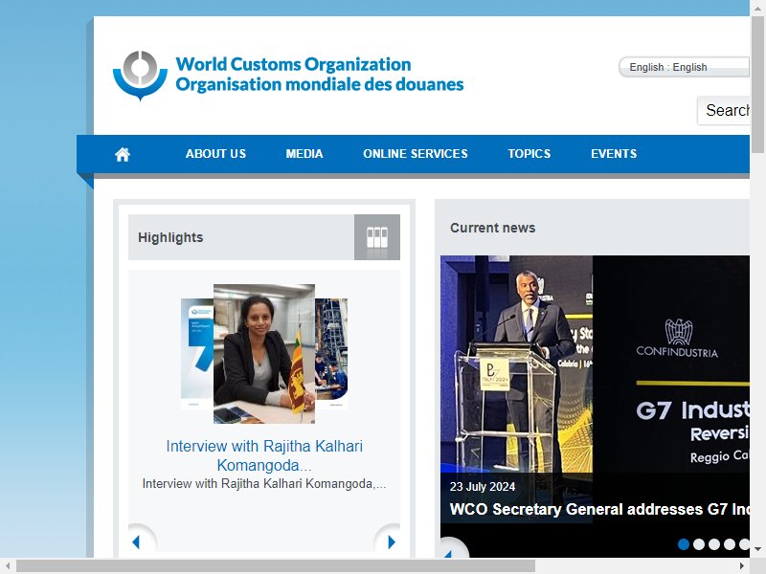Open the About Us menu
Image resolution: width=766 pixels, height=574 pixels.
pos(215,154)
